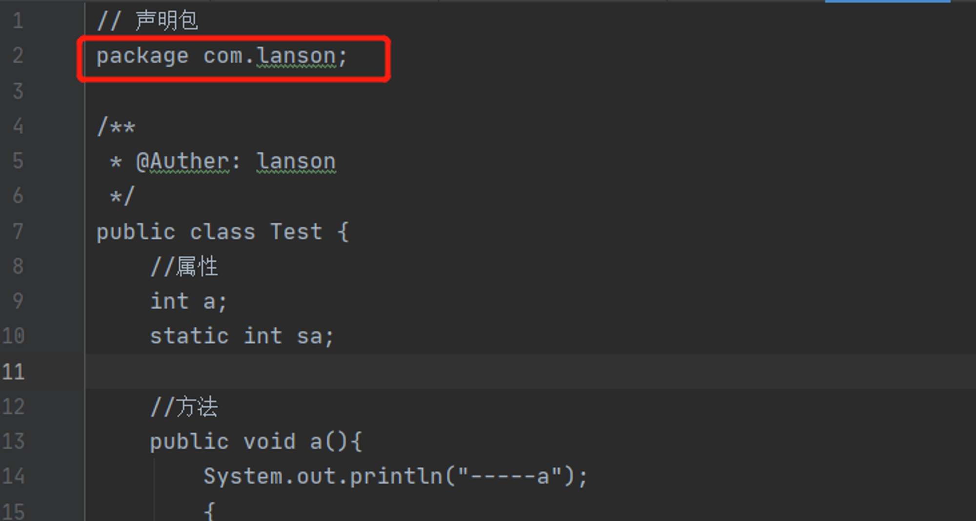Place cursor on 'int a;' declaration

click(x=188, y=301)
